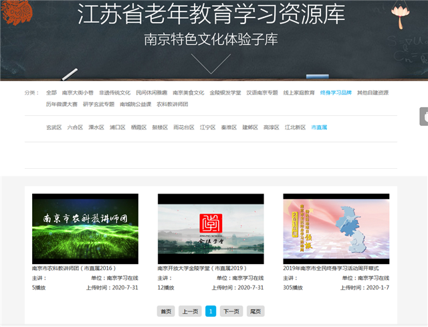Jump to the 尾页 last page button
The image size is (428, 327).
[255, 311]
